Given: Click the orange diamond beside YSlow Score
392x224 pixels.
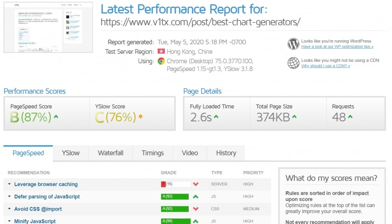Looking at the screenshot, I should 140,117.
